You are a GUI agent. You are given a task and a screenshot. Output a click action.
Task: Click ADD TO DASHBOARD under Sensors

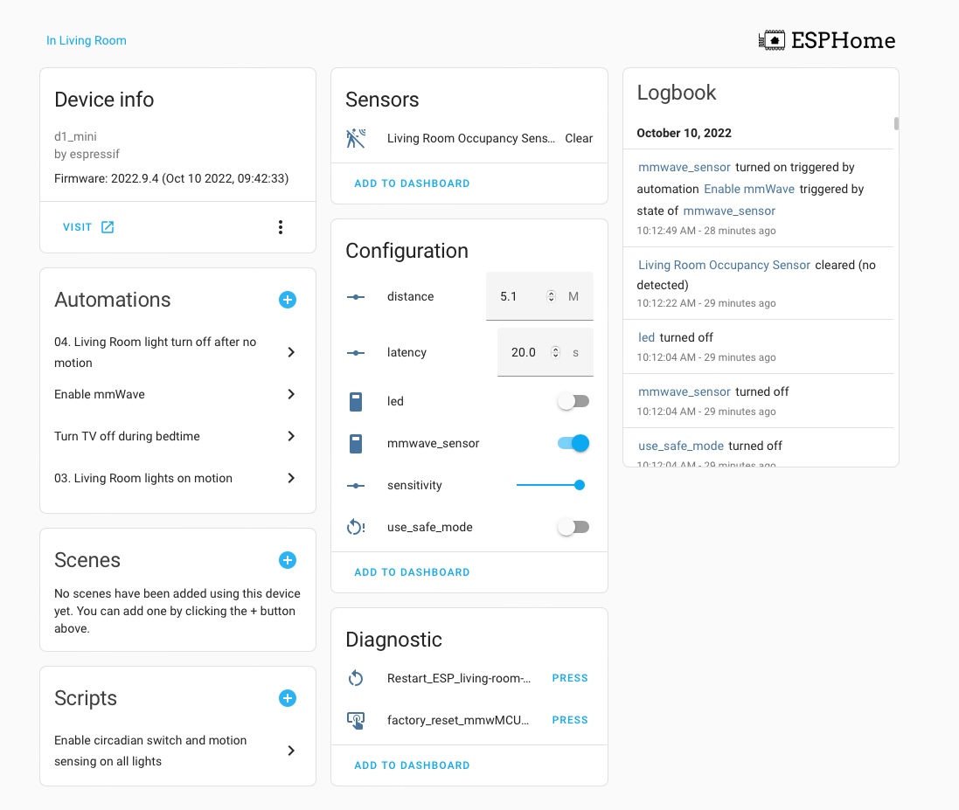412,183
